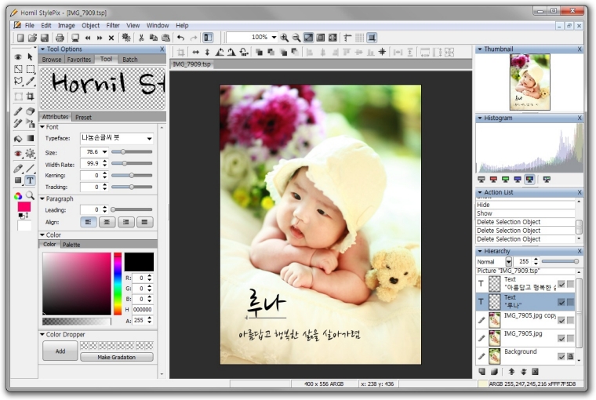Click the pink foreground color swatch
Viewport: 596px width, 400px height.
coord(24,207)
